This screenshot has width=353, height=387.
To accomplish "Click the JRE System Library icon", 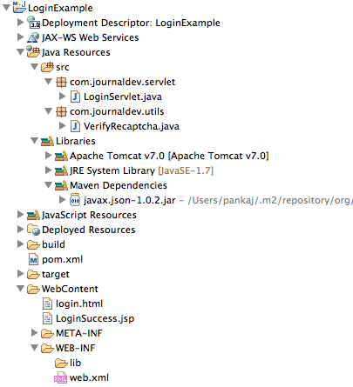I will click(x=61, y=170).
